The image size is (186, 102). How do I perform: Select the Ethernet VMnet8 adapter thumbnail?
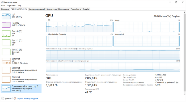pyautogui.click(x=6, y=79)
